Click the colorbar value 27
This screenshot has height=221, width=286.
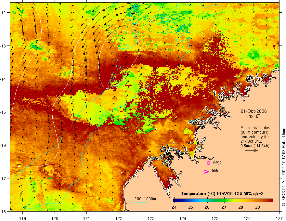(x=224, y=207)
